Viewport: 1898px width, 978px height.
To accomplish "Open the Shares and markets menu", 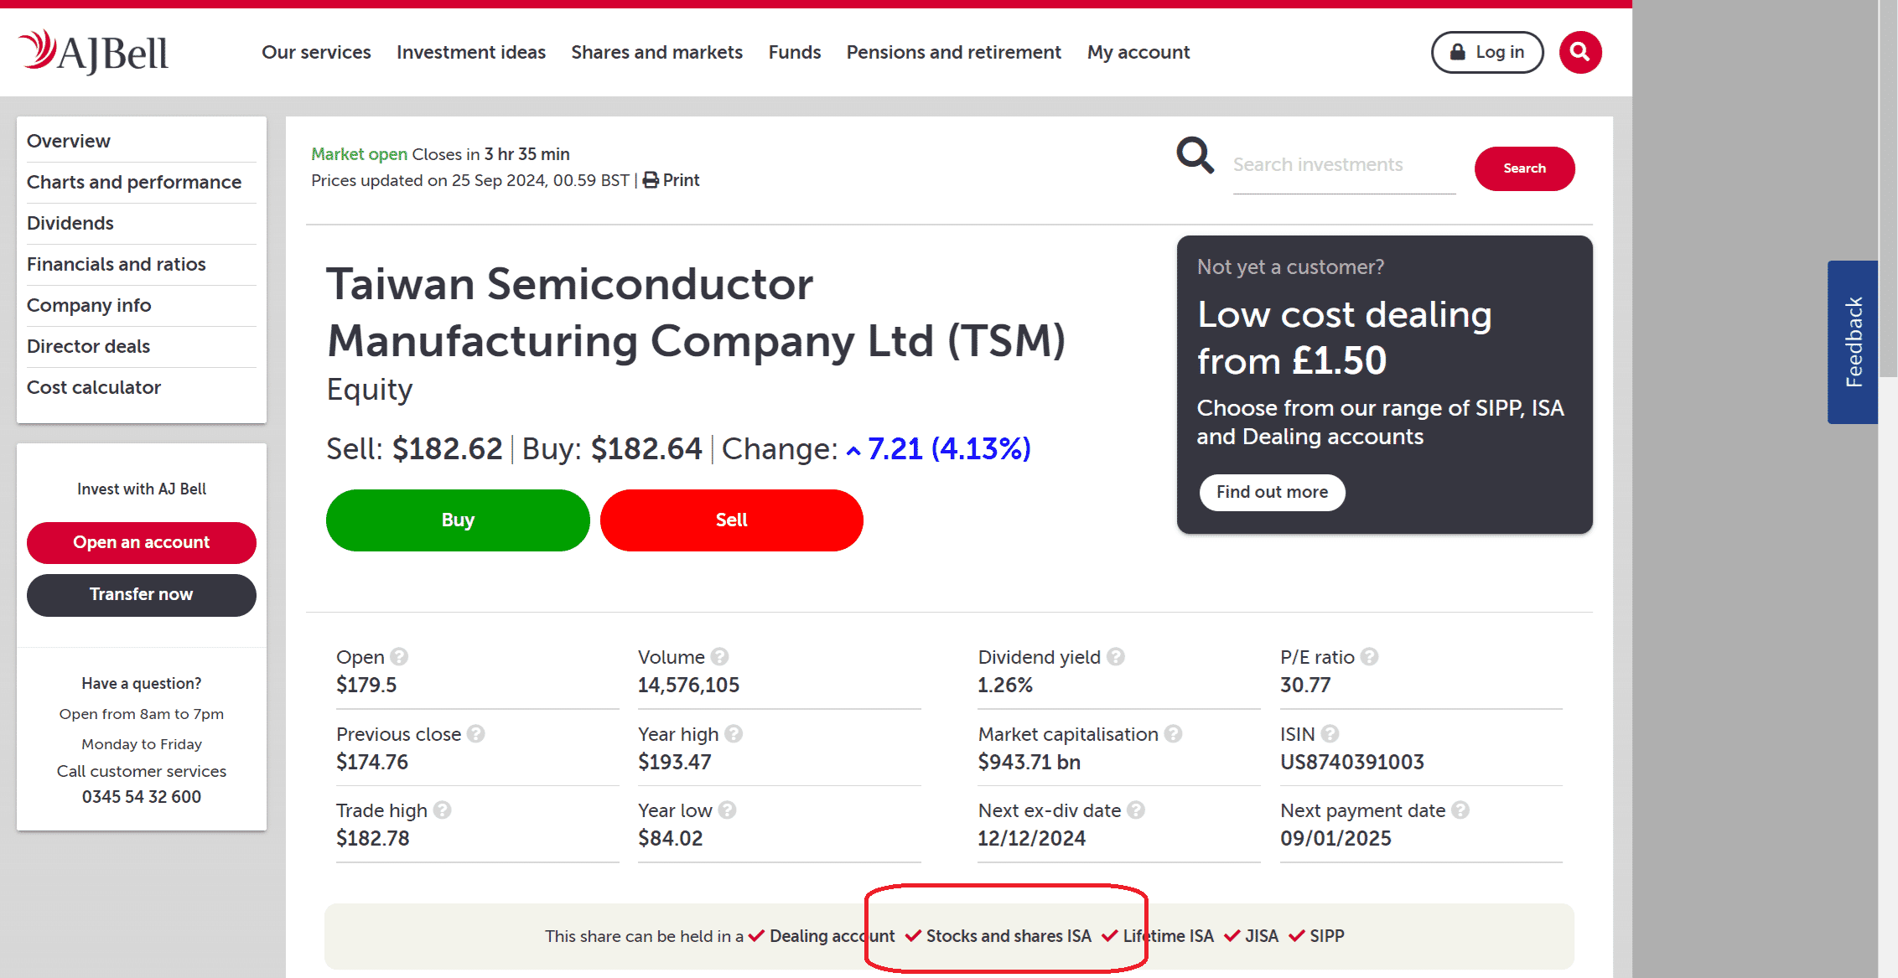I will [656, 52].
